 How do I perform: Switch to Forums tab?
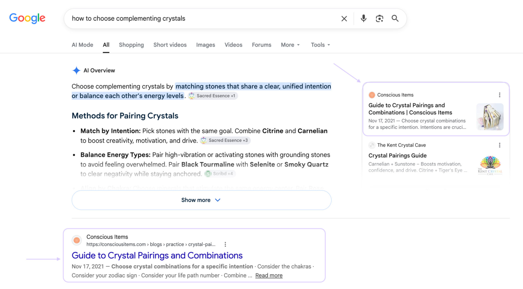point(262,45)
